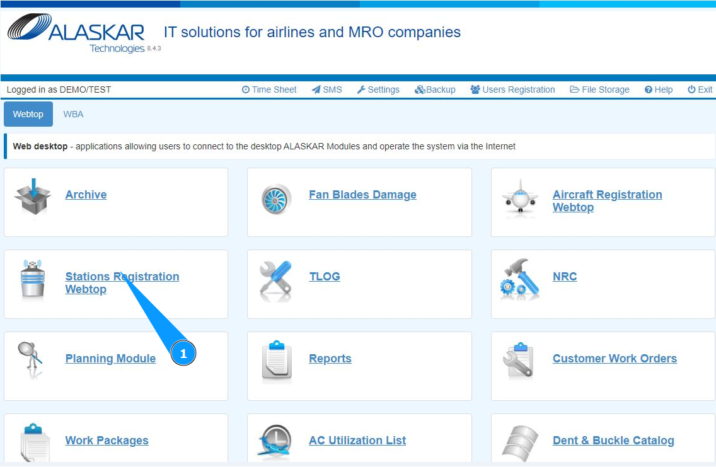716x467 pixels.
Task: Click the 'Logged in as DEMO/TEST' text
Action: 59,89
